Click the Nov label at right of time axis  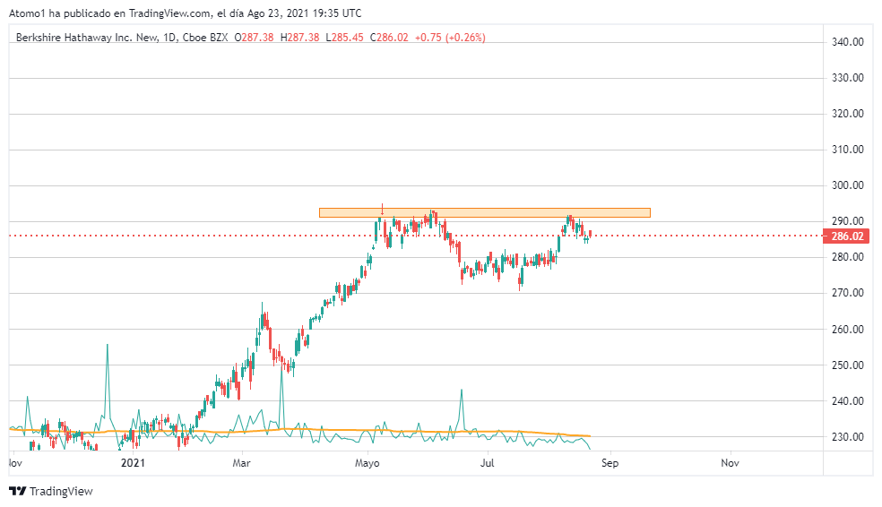tap(731, 463)
